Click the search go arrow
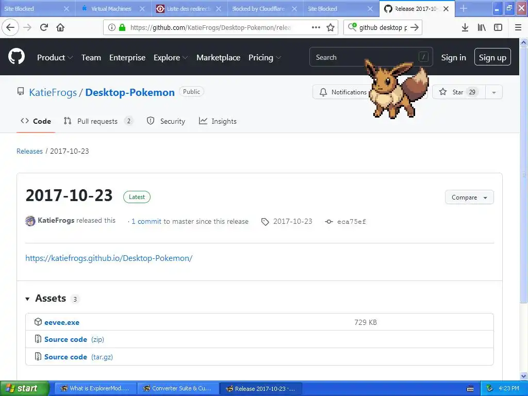 (415, 27)
